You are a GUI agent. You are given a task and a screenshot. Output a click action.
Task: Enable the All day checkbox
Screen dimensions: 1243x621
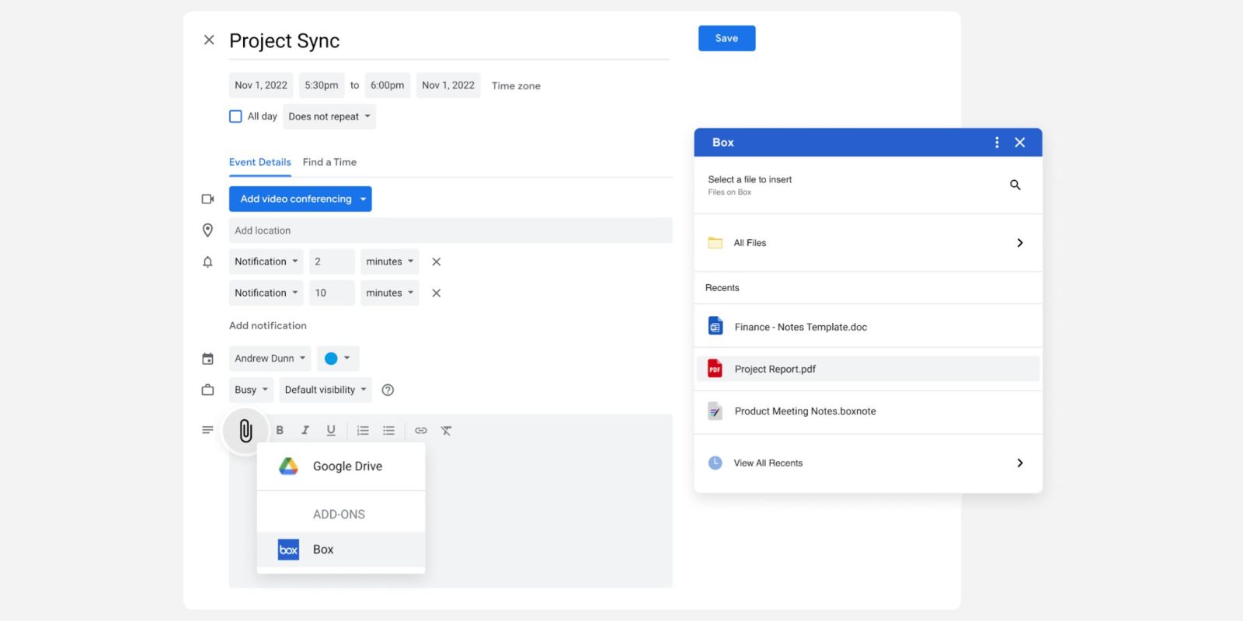pos(235,116)
